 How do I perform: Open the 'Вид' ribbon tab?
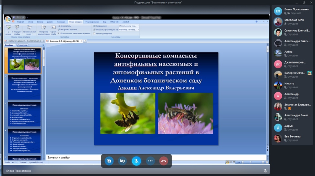pyautogui.click(x=105, y=22)
